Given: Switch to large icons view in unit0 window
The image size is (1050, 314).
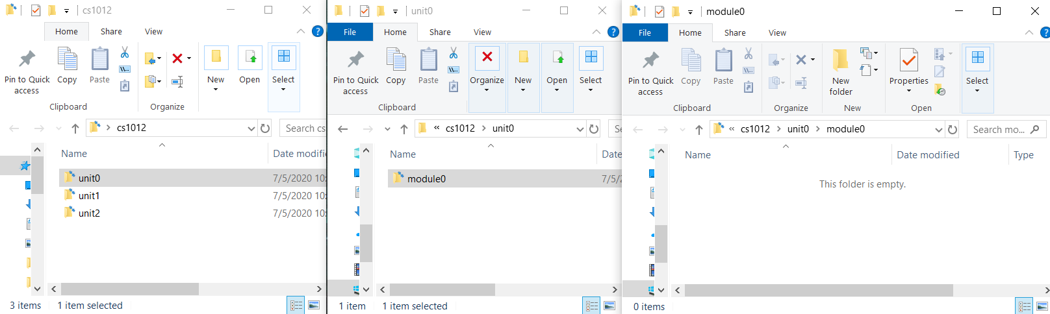Looking at the screenshot, I should pos(609,306).
